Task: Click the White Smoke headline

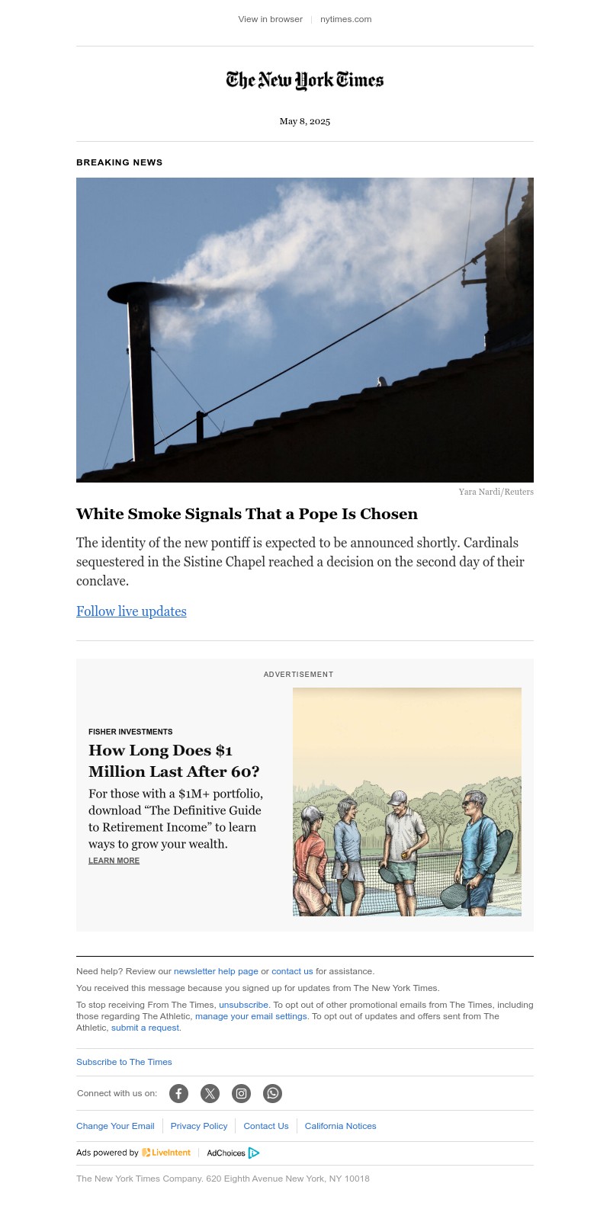Action: click(x=247, y=514)
